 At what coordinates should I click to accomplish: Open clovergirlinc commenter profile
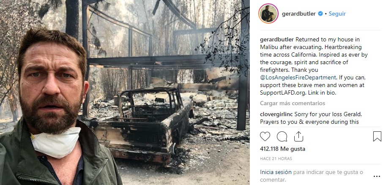click(x=276, y=114)
